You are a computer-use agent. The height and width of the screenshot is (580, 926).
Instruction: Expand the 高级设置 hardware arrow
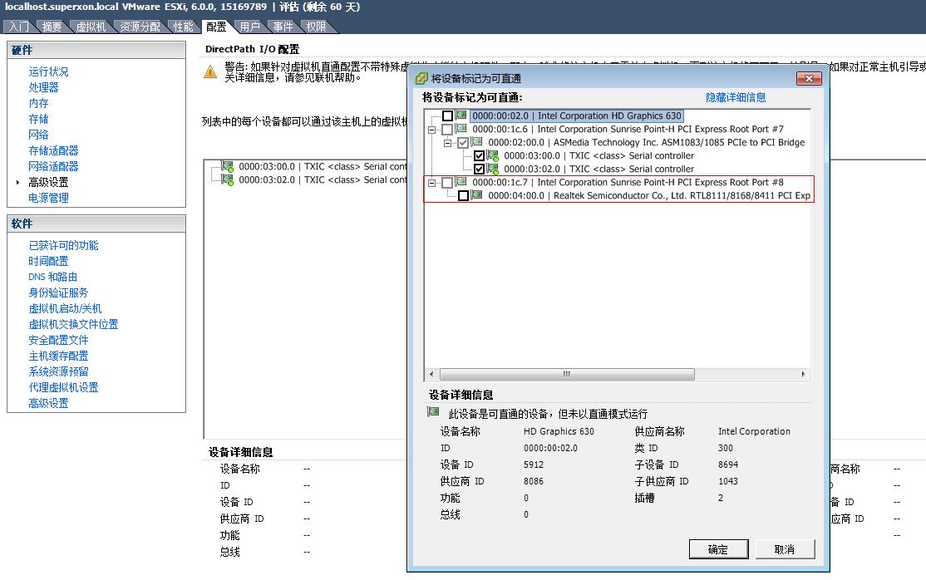[x=17, y=183]
